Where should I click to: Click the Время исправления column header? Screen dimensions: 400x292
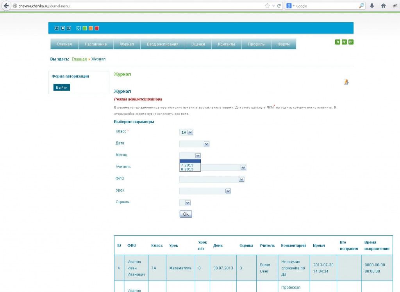coord(377,245)
